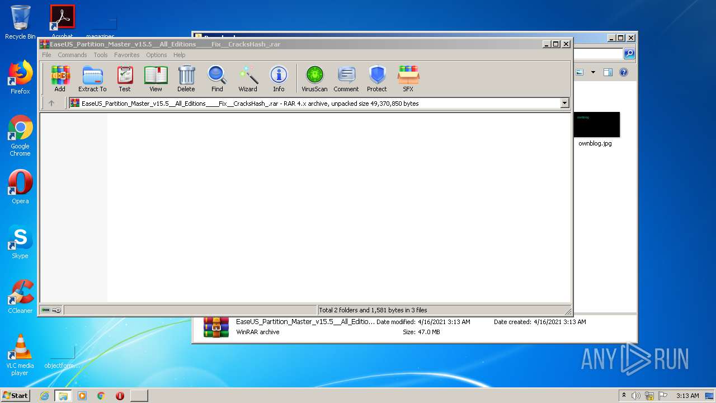Open the Help menu
Image resolution: width=716 pixels, height=403 pixels.
click(x=179, y=55)
